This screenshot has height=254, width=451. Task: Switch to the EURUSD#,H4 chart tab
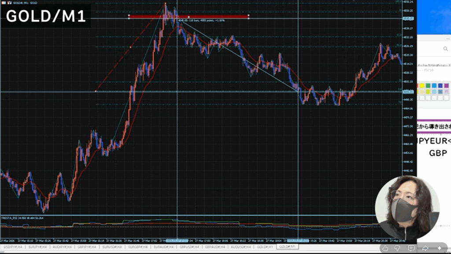(113, 247)
